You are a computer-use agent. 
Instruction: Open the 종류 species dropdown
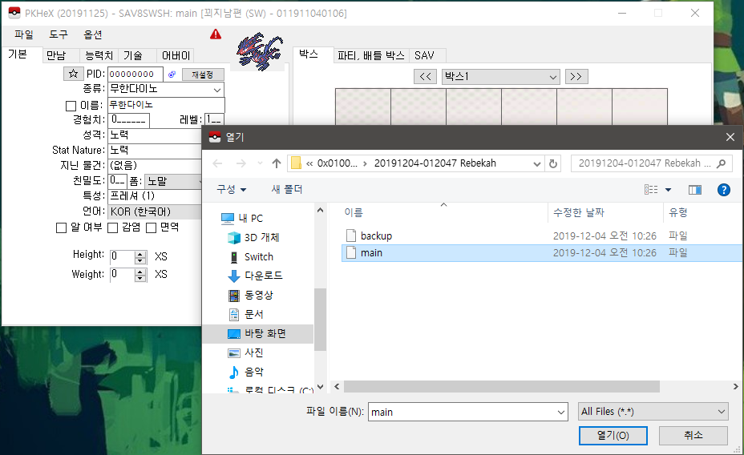[216, 90]
